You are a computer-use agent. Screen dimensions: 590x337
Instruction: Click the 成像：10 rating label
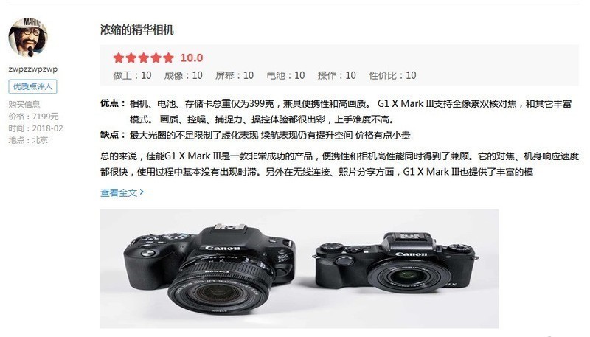(183, 76)
